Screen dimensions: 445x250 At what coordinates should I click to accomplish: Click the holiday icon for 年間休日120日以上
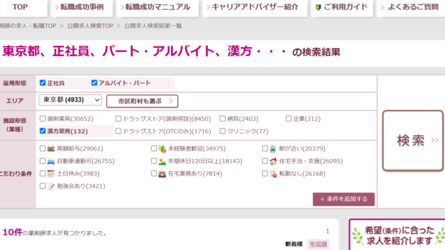tap(162, 161)
